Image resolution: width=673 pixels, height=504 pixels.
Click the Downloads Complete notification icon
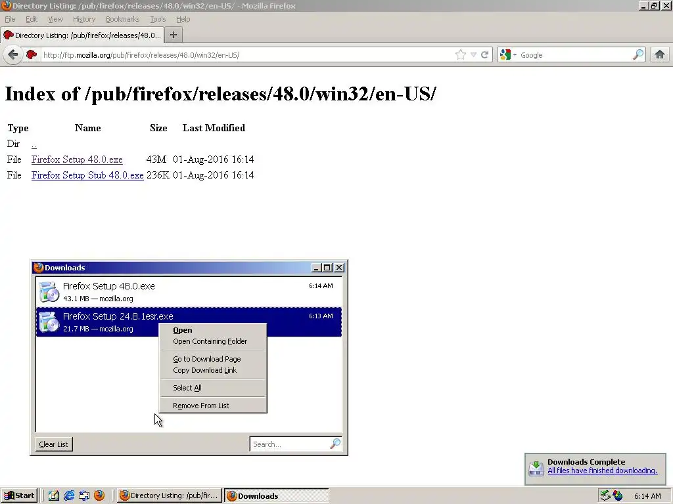coord(536,468)
